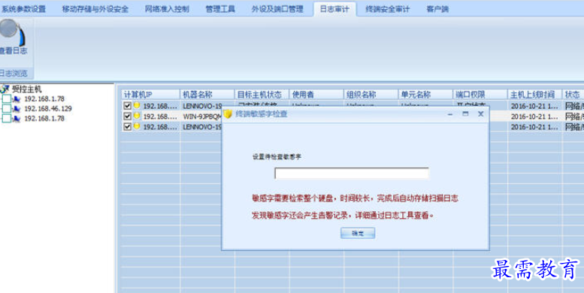Click the 状态 column header
The height and width of the screenshot is (293, 584).
[573, 94]
